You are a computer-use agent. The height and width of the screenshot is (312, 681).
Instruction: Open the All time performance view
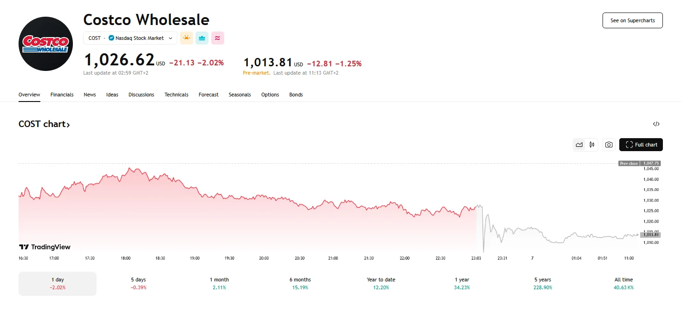point(623,283)
